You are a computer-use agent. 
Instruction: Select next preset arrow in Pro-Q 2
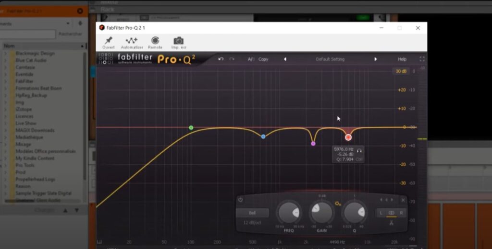[375, 59]
